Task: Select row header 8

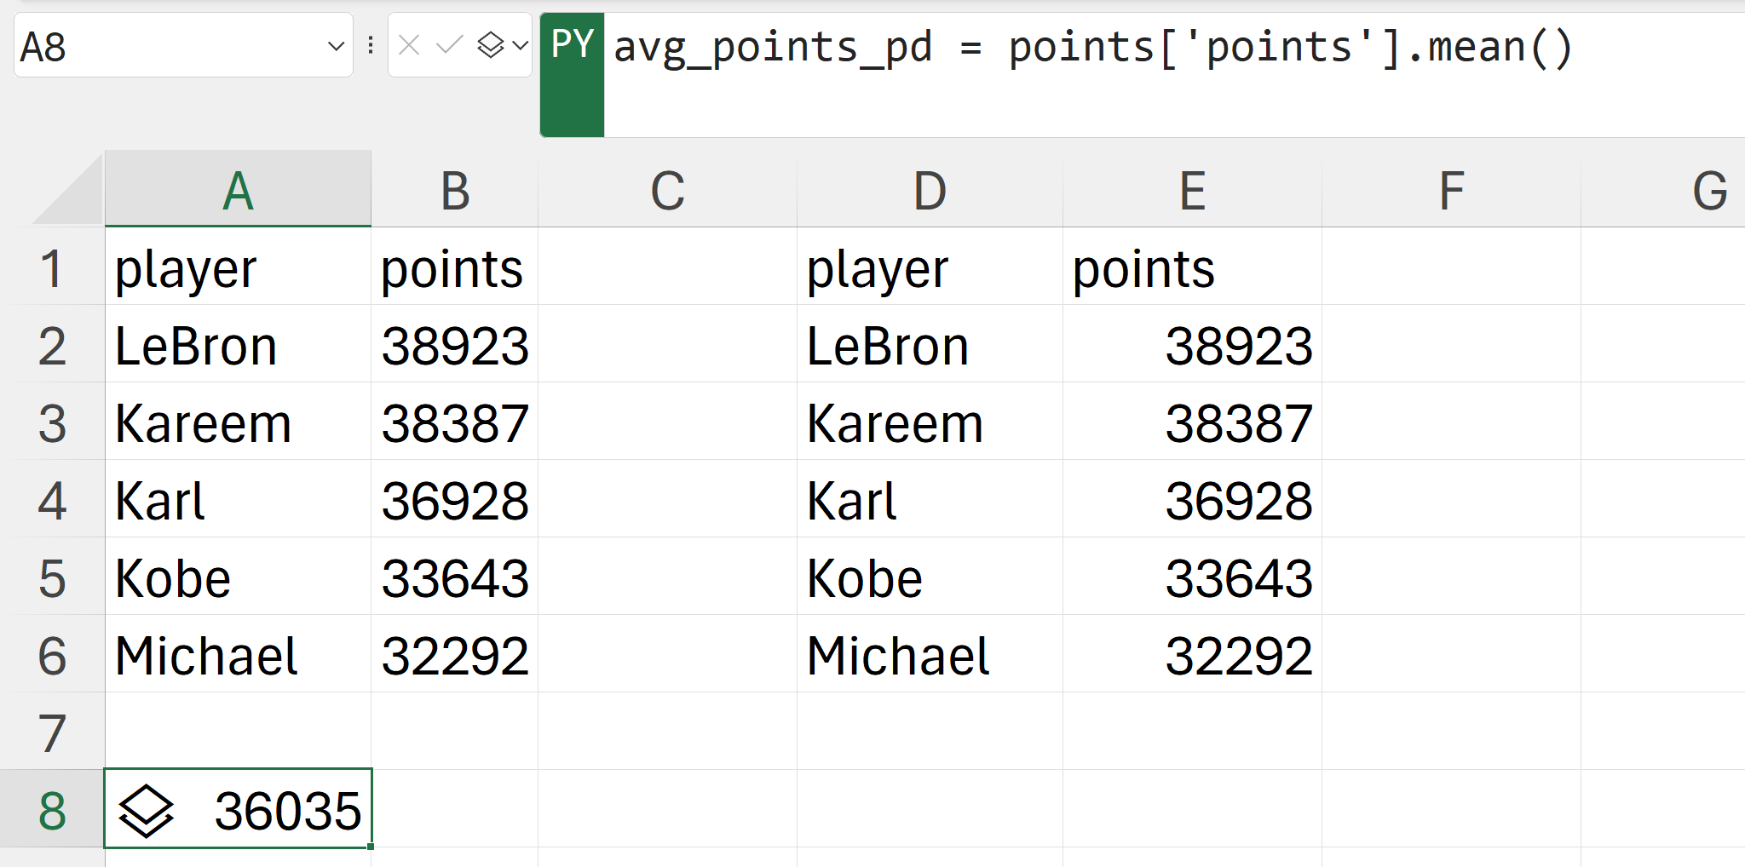Action: (53, 809)
